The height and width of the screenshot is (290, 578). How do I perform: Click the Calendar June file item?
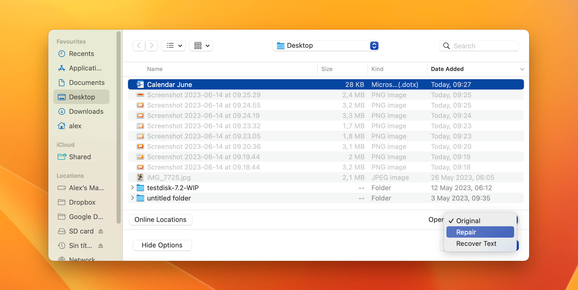click(x=169, y=84)
